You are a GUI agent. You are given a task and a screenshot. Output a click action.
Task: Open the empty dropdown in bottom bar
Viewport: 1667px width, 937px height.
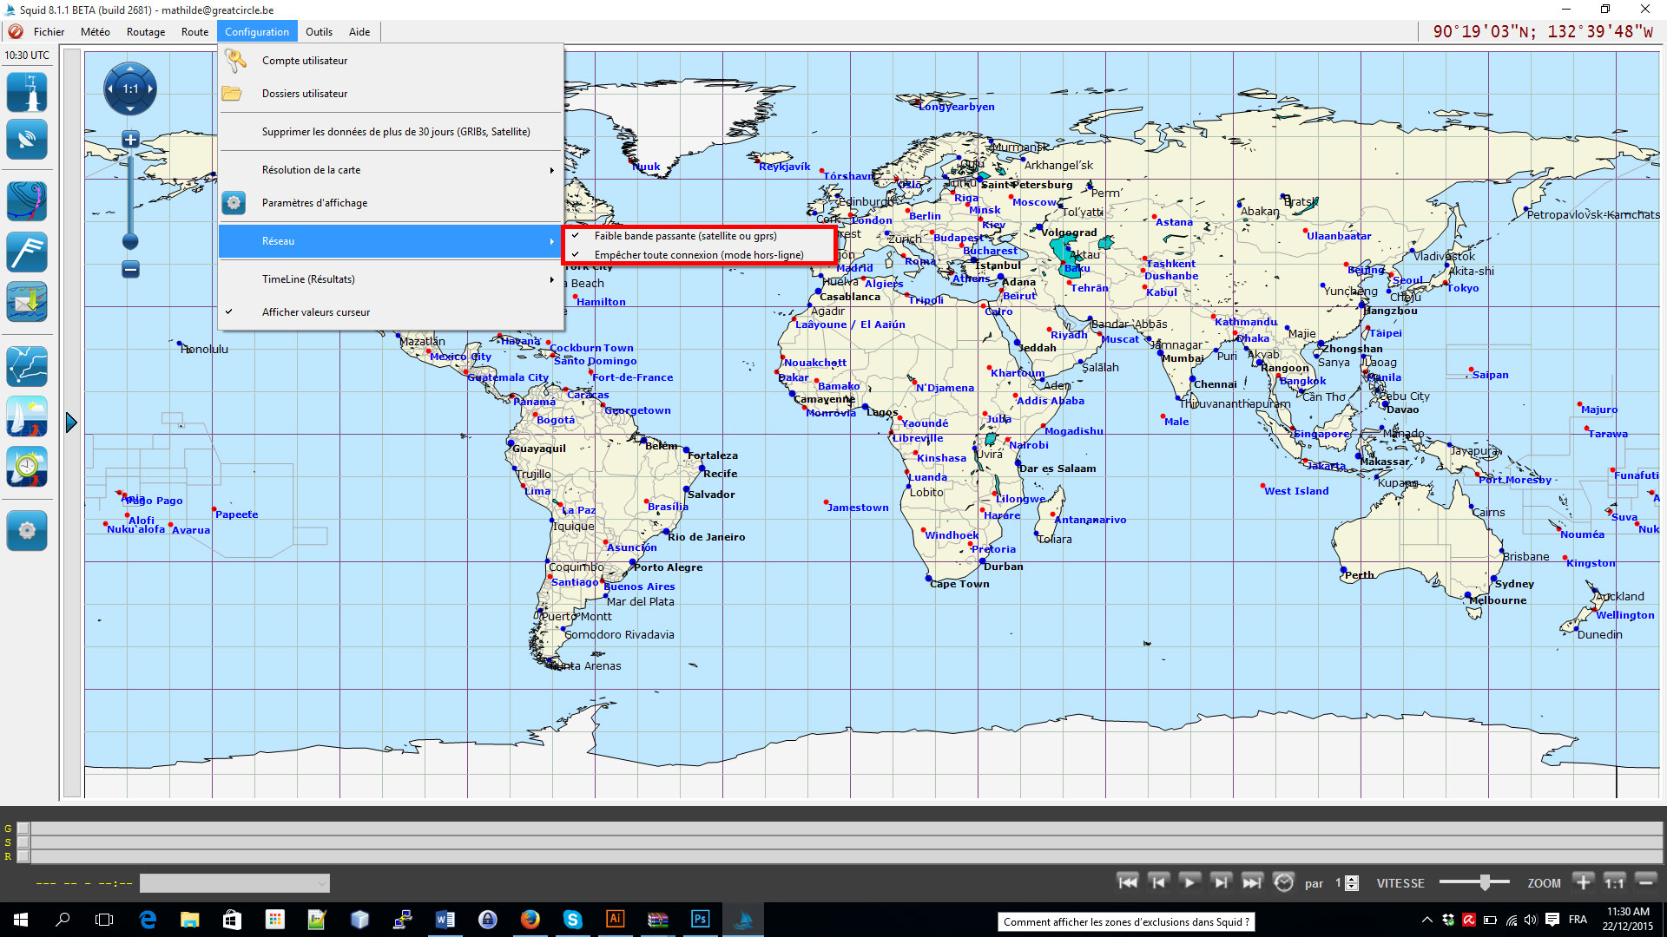point(234,883)
